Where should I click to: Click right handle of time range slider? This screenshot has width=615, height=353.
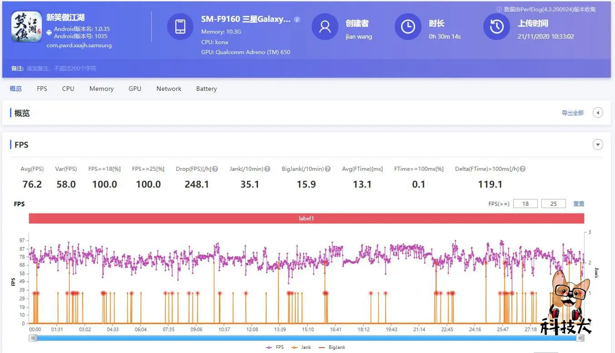pos(580,338)
